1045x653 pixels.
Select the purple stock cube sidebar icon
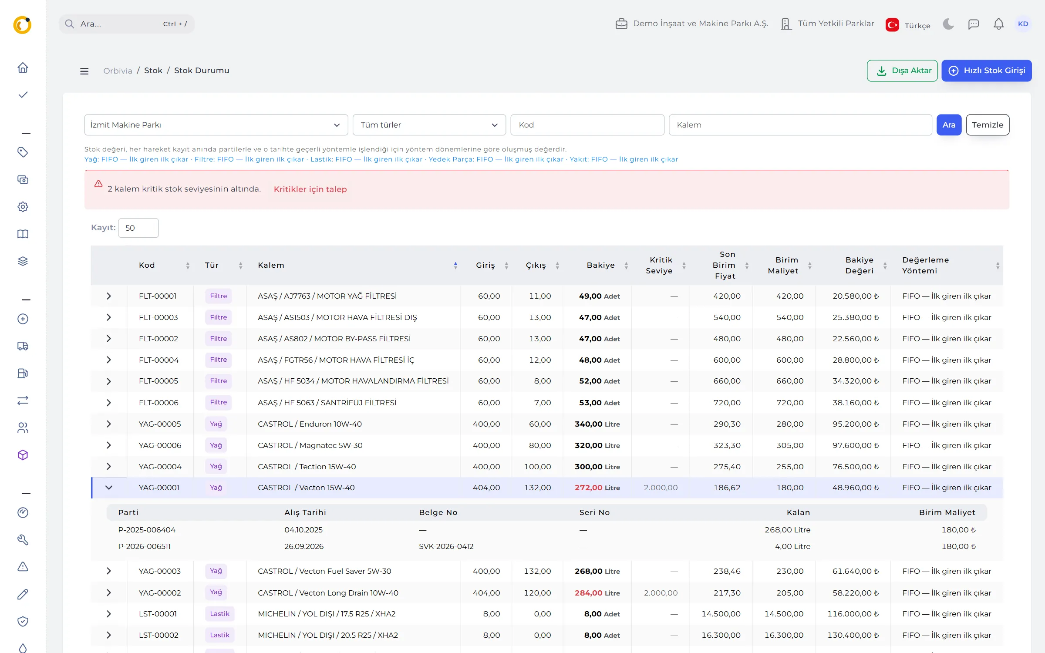coord(23,455)
